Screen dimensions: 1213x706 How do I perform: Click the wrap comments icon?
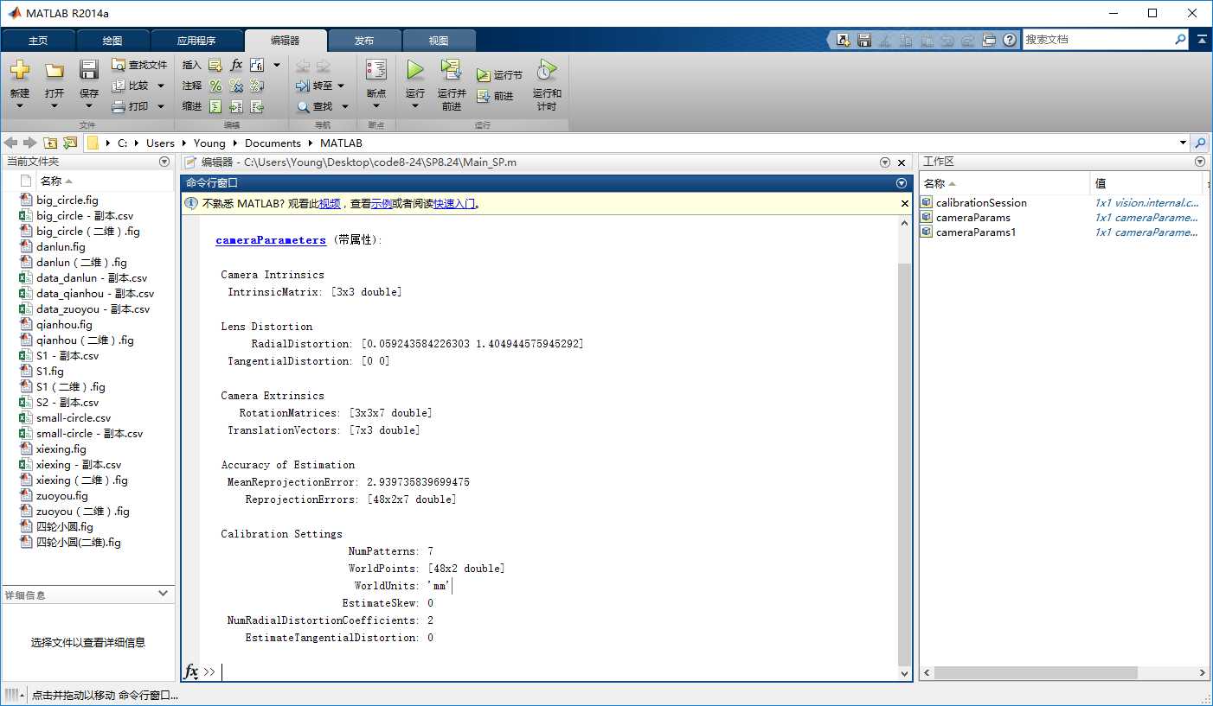pyautogui.click(x=257, y=86)
